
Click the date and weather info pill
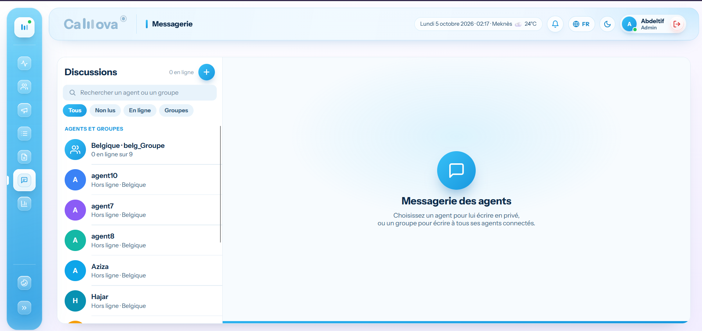click(478, 24)
